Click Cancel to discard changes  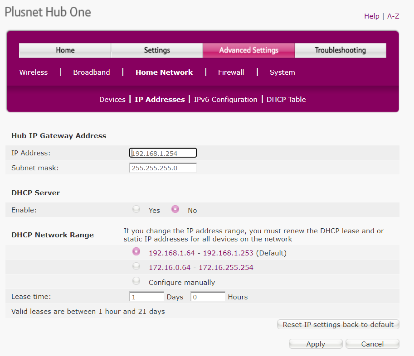(x=372, y=344)
